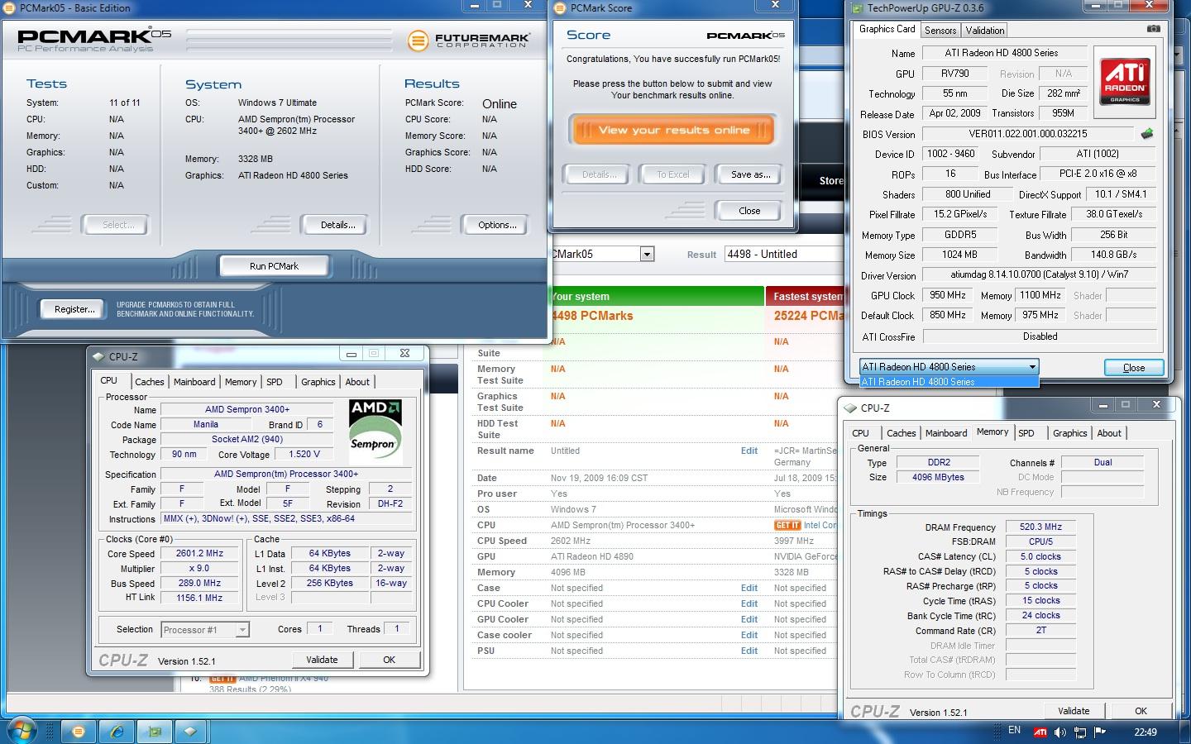Open Internet Explorer from the taskbar
1191x744 pixels.
coord(117,732)
